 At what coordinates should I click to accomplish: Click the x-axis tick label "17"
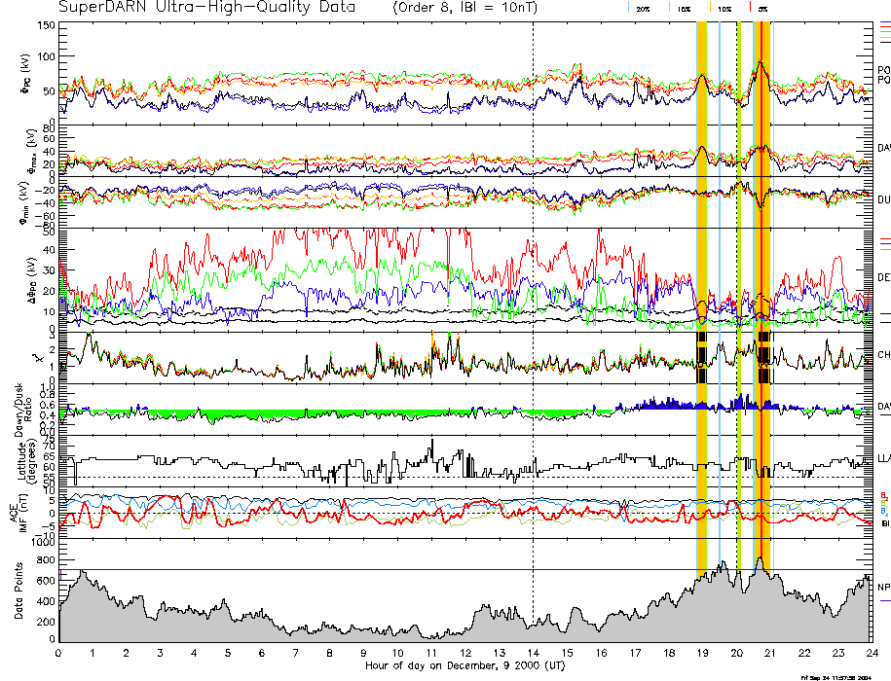tap(635, 653)
